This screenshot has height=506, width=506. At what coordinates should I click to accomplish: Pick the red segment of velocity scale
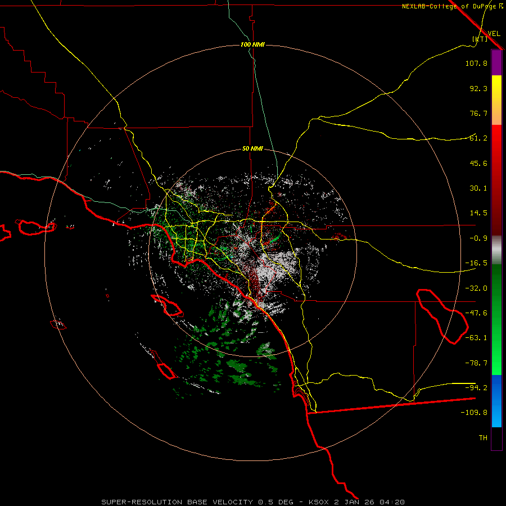pyautogui.click(x=496, y=180)
